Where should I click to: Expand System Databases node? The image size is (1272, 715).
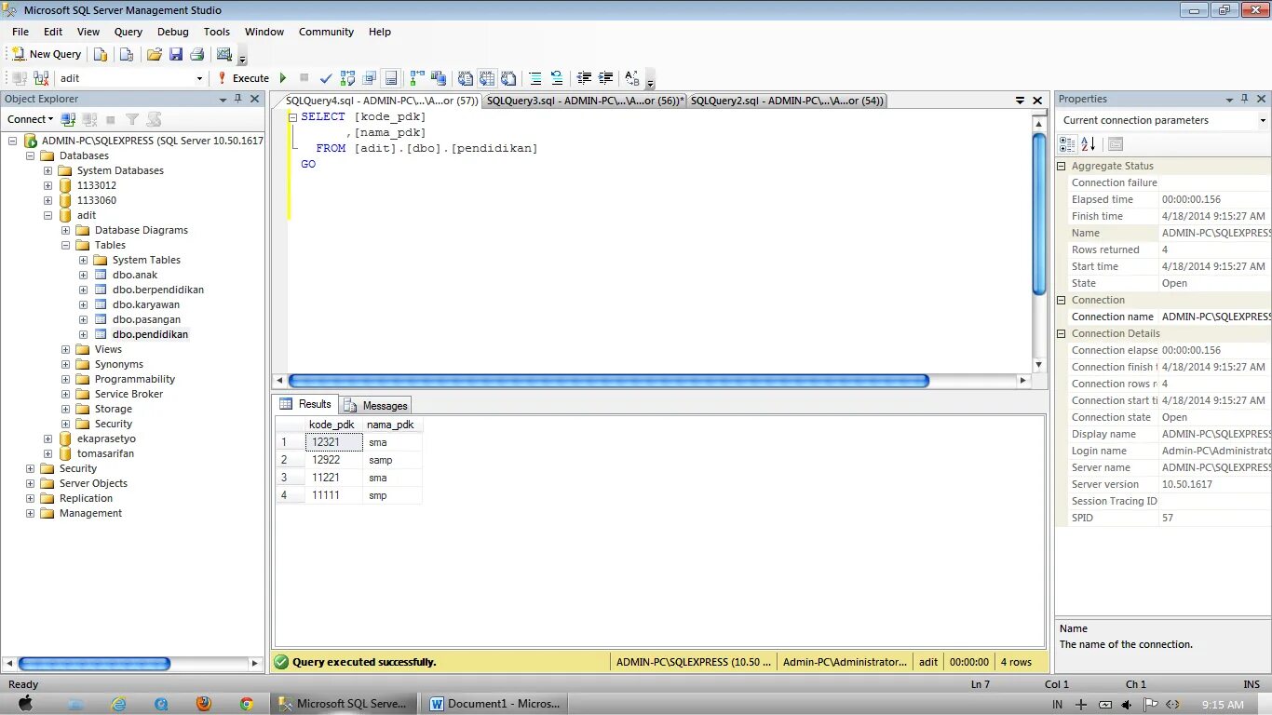pos(47,170)
